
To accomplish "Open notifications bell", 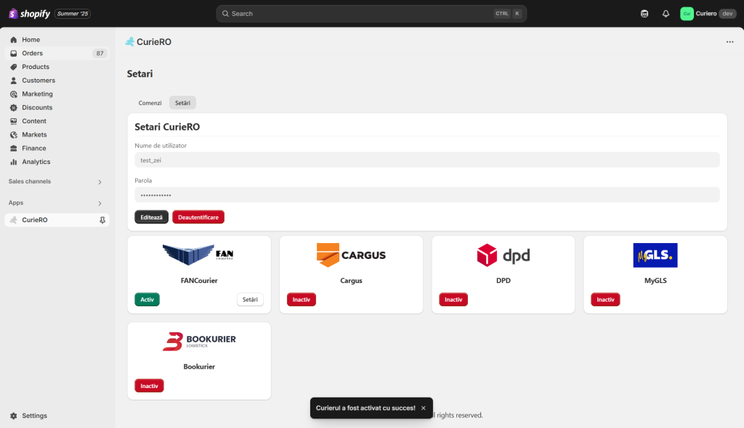I will click(x=666, y=14).
